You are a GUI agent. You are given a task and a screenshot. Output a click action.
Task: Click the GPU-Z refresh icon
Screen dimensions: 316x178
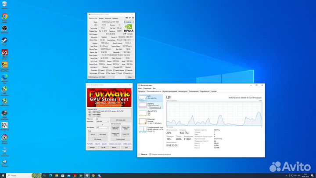tap(130, 18)
